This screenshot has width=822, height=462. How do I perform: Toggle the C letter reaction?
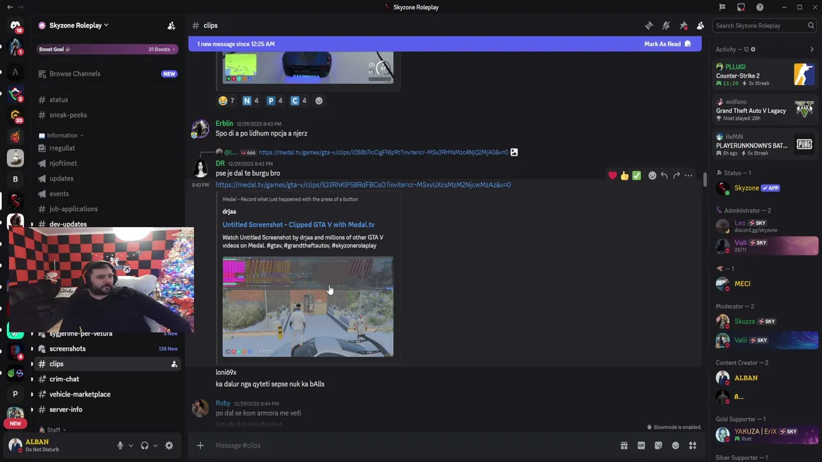[299, 101]
